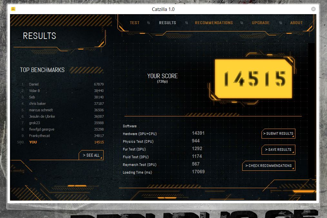Click the rank number 580
The image size is (327, 218).
[x=21, y=142]
